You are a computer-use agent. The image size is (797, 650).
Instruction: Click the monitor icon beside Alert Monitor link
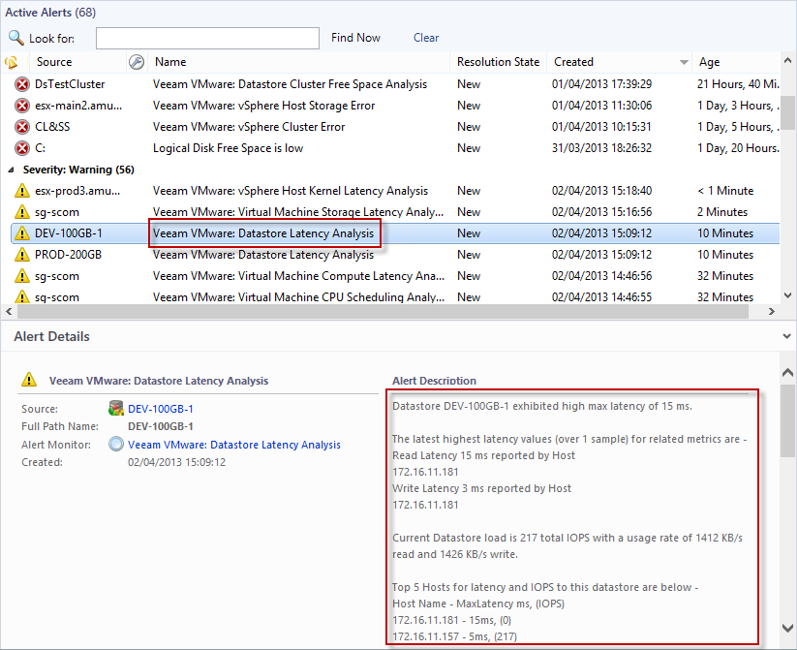tap(116, 444)
